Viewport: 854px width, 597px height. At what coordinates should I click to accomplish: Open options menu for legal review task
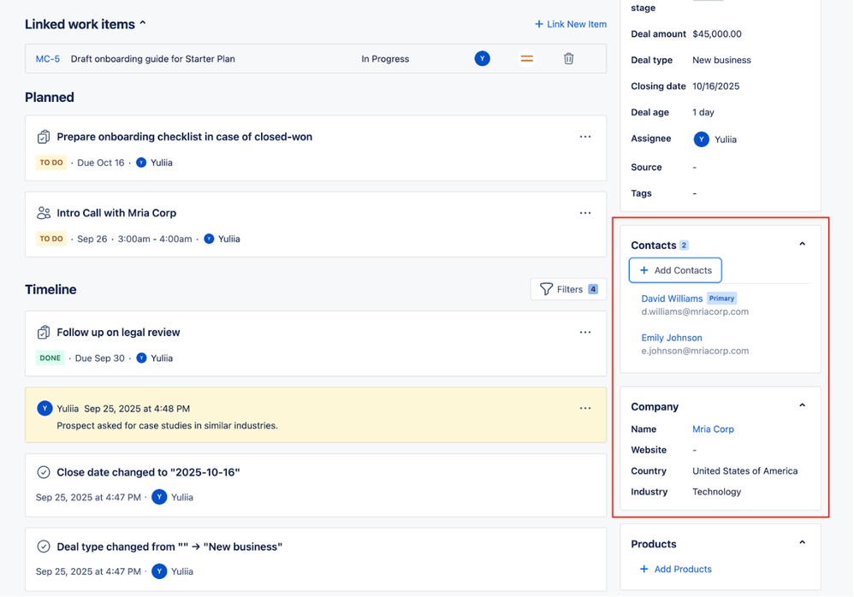[x=585, y=332]
